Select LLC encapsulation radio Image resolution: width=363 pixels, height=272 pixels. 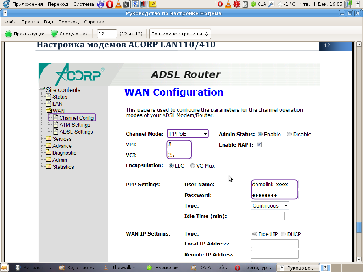pyautogui.click(x=171, y=166)
